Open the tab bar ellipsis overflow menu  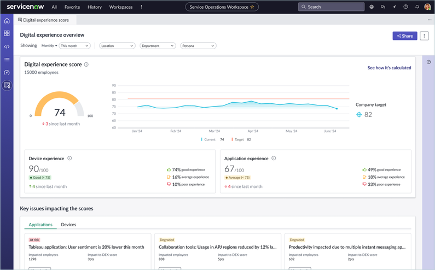pos(430,20)
